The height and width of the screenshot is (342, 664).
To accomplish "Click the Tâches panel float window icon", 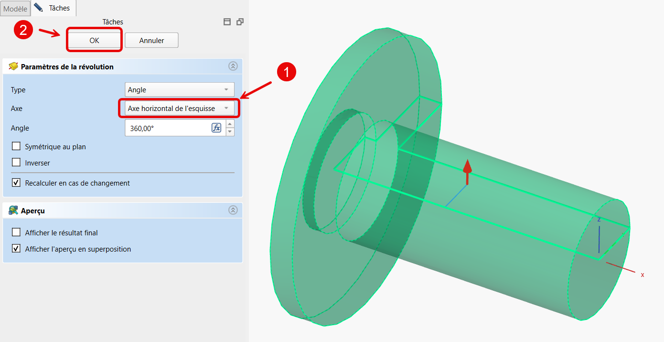I will (x=240, y=22).
